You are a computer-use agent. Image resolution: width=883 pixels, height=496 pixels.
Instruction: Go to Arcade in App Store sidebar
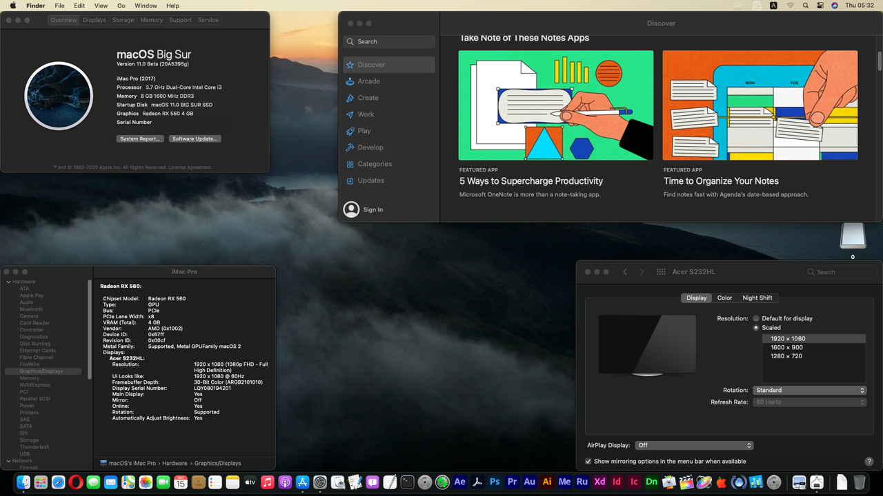pos(389,81)
